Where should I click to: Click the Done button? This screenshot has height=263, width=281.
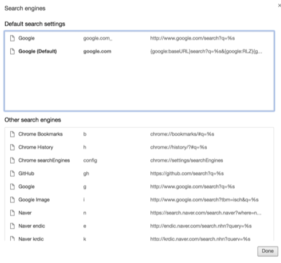[x=268, y=251]
